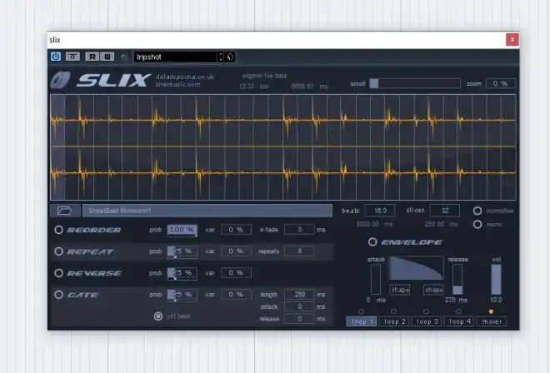Adjust the scroll bar slider
This screenshot has height=373, width=550.
click(415, 83)
